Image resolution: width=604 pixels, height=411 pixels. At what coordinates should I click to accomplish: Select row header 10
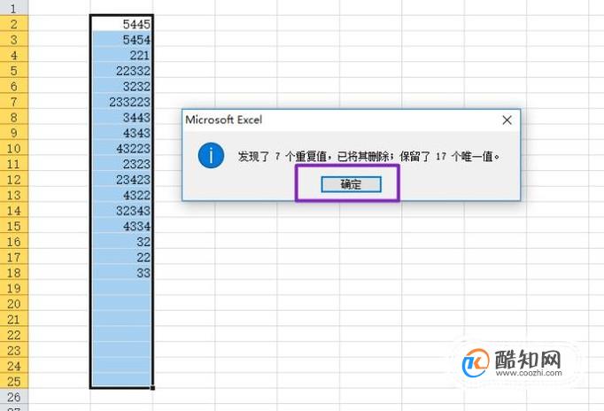[x=14, y=148]
